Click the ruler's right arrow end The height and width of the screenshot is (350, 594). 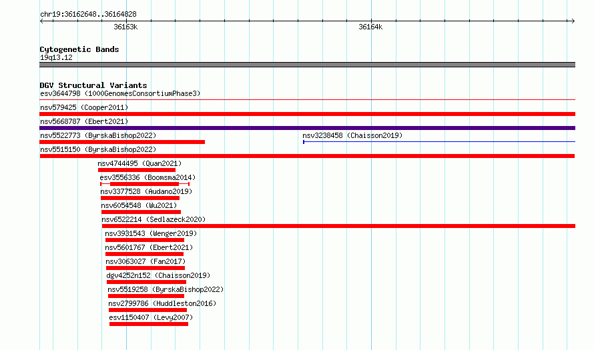point(573,21)
